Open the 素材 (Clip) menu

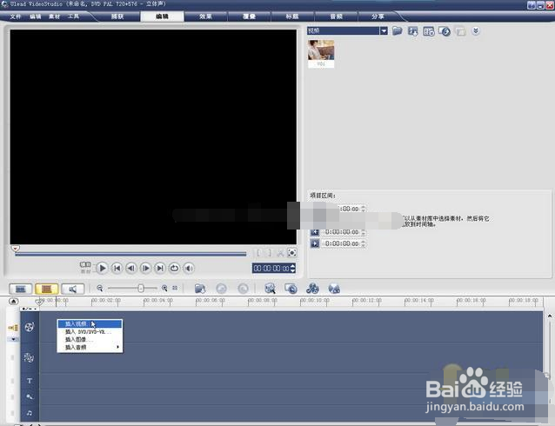tap(54, 17)
